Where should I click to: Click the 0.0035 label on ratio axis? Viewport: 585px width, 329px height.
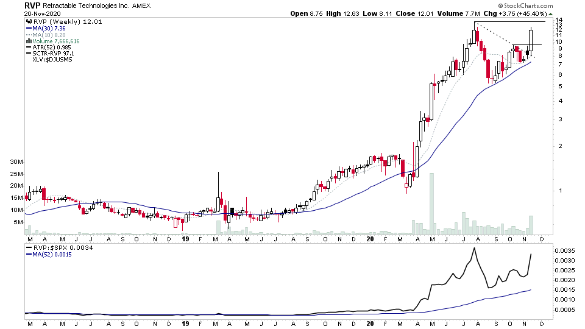click(x=565, y=250)
